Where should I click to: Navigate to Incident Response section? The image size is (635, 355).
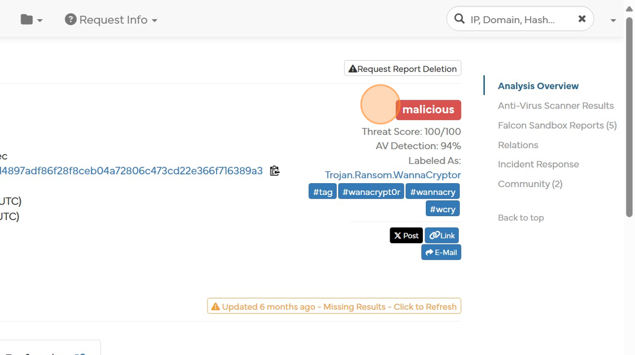click(538, 164)
